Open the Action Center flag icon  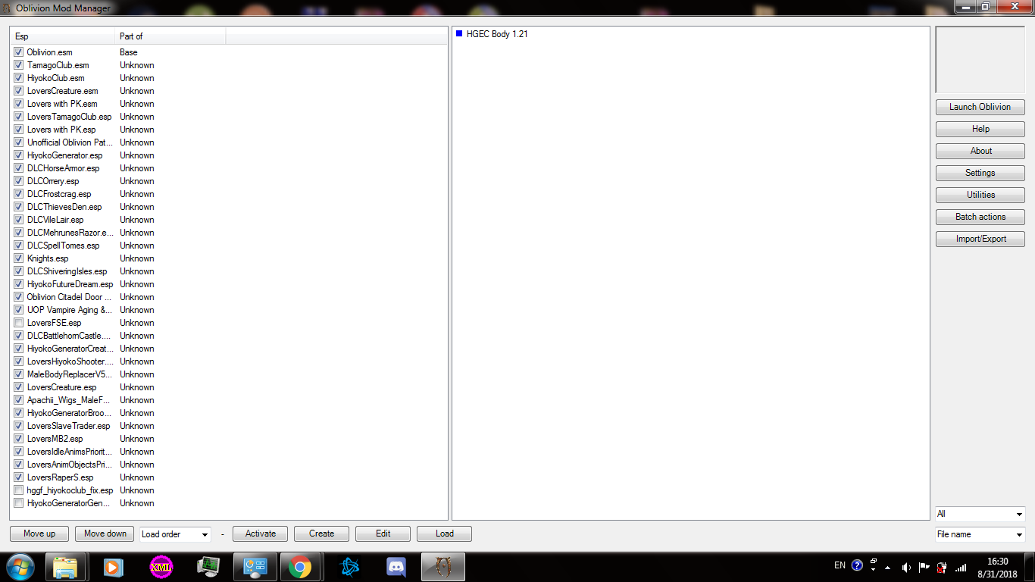tap(924, 567)
